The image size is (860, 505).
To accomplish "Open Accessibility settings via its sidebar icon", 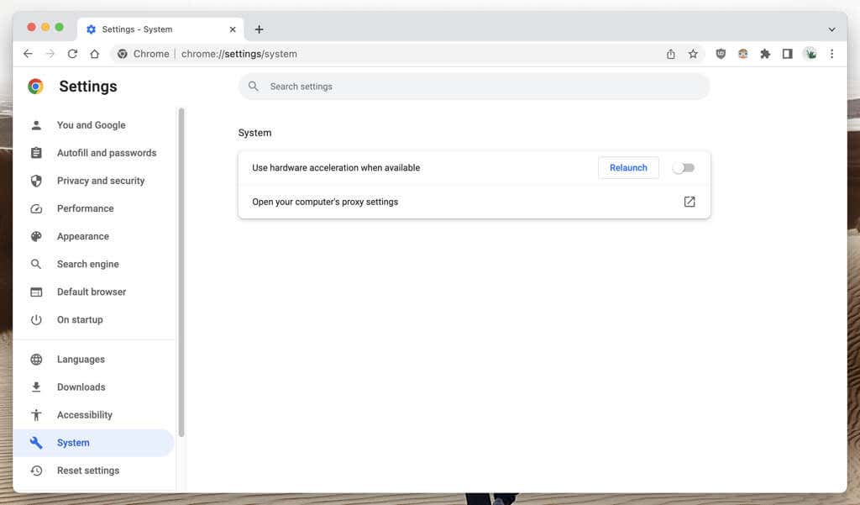I will pyautogui.click(x=36, y=414).
